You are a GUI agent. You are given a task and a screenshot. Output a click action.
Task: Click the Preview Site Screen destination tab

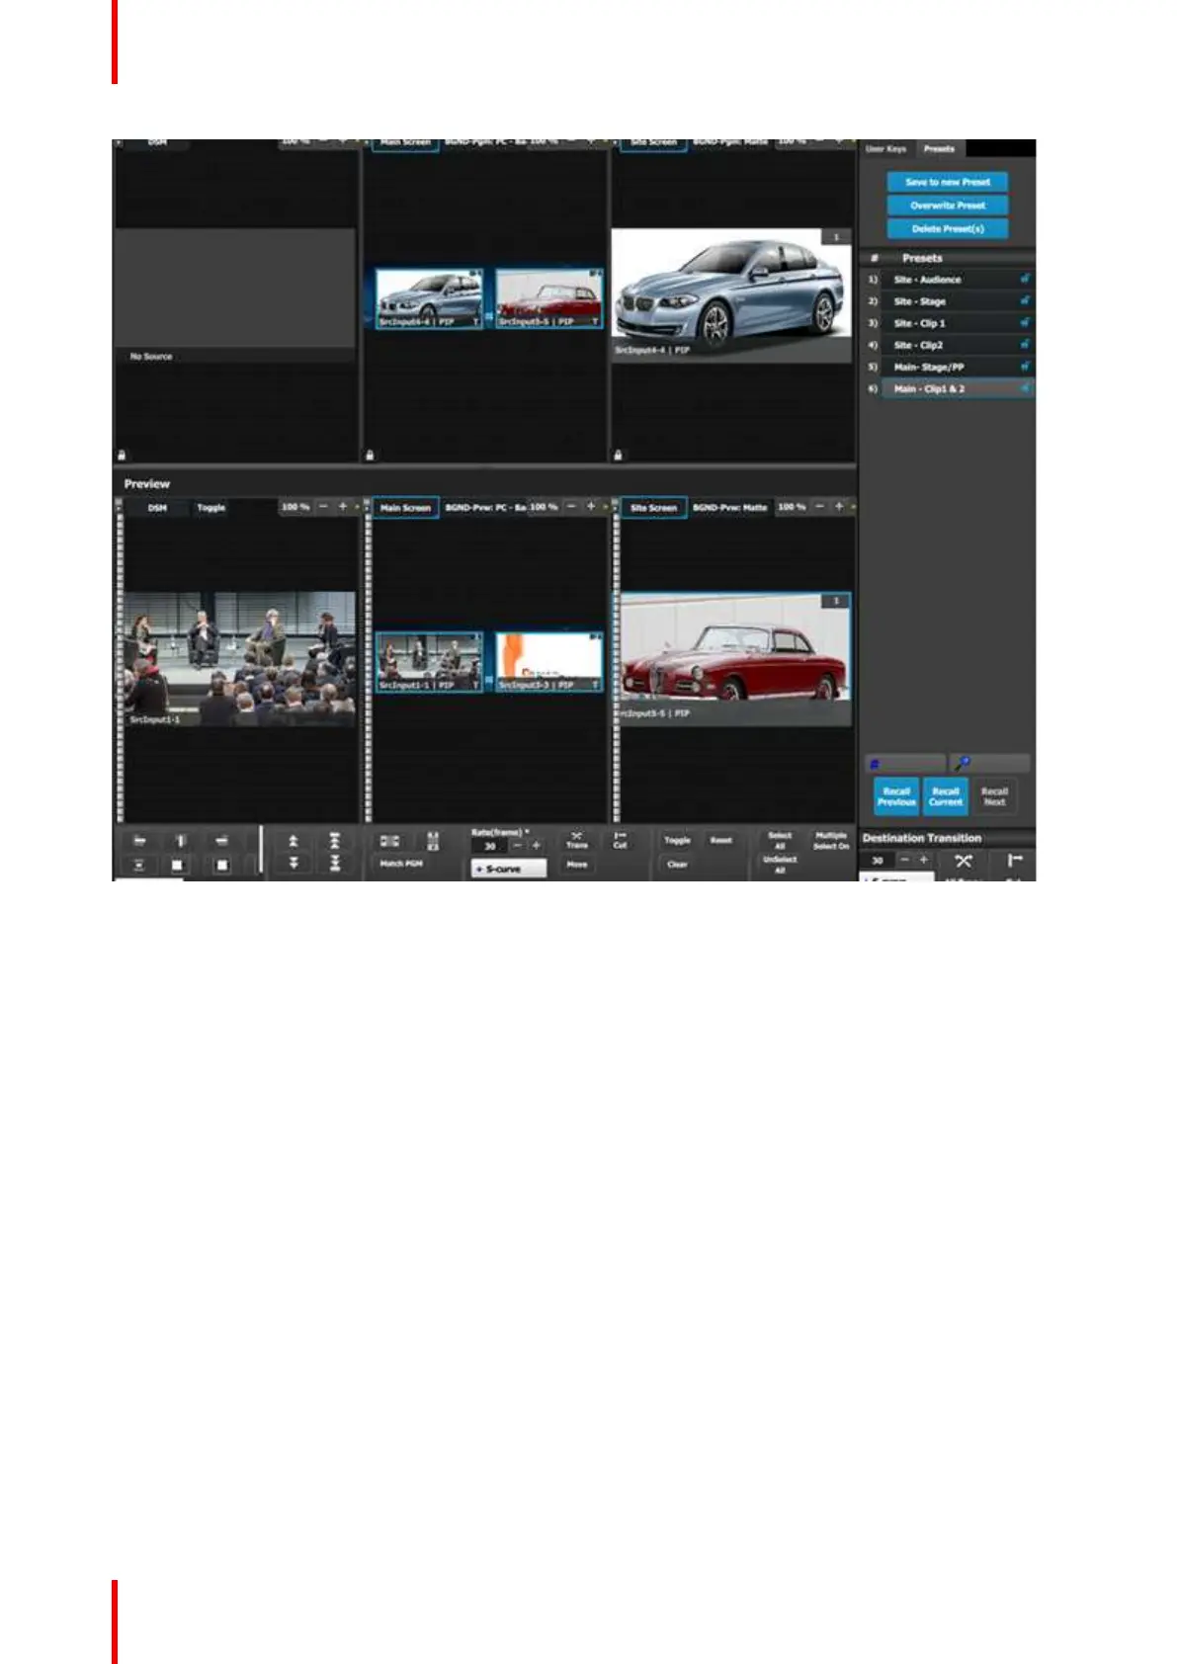pos(653,508)
